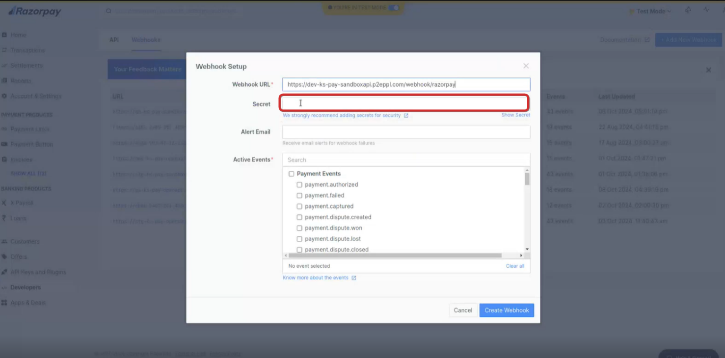Expand Show All products in sidebar
The width and height of the screenshot is (725, 358).
click(28, 174)
